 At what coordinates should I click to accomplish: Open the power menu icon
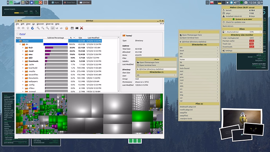[259, 3]
